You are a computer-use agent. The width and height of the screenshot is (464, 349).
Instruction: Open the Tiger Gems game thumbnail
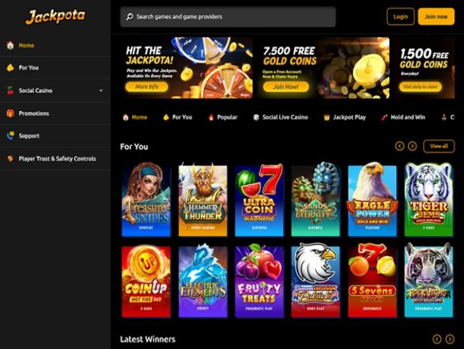428,200
